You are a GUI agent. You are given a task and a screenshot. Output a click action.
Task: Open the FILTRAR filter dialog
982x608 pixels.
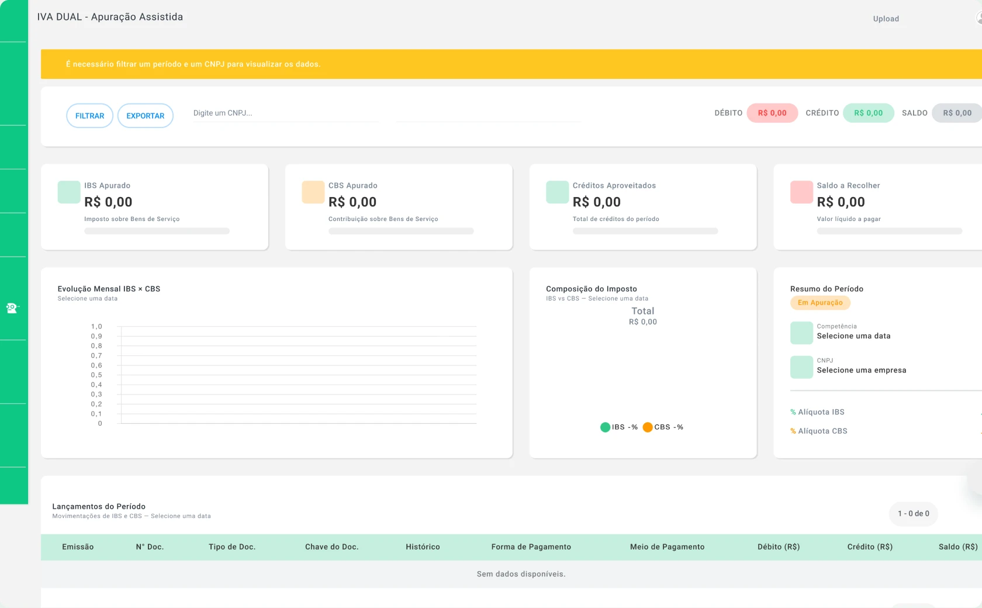tap(89, 116)
